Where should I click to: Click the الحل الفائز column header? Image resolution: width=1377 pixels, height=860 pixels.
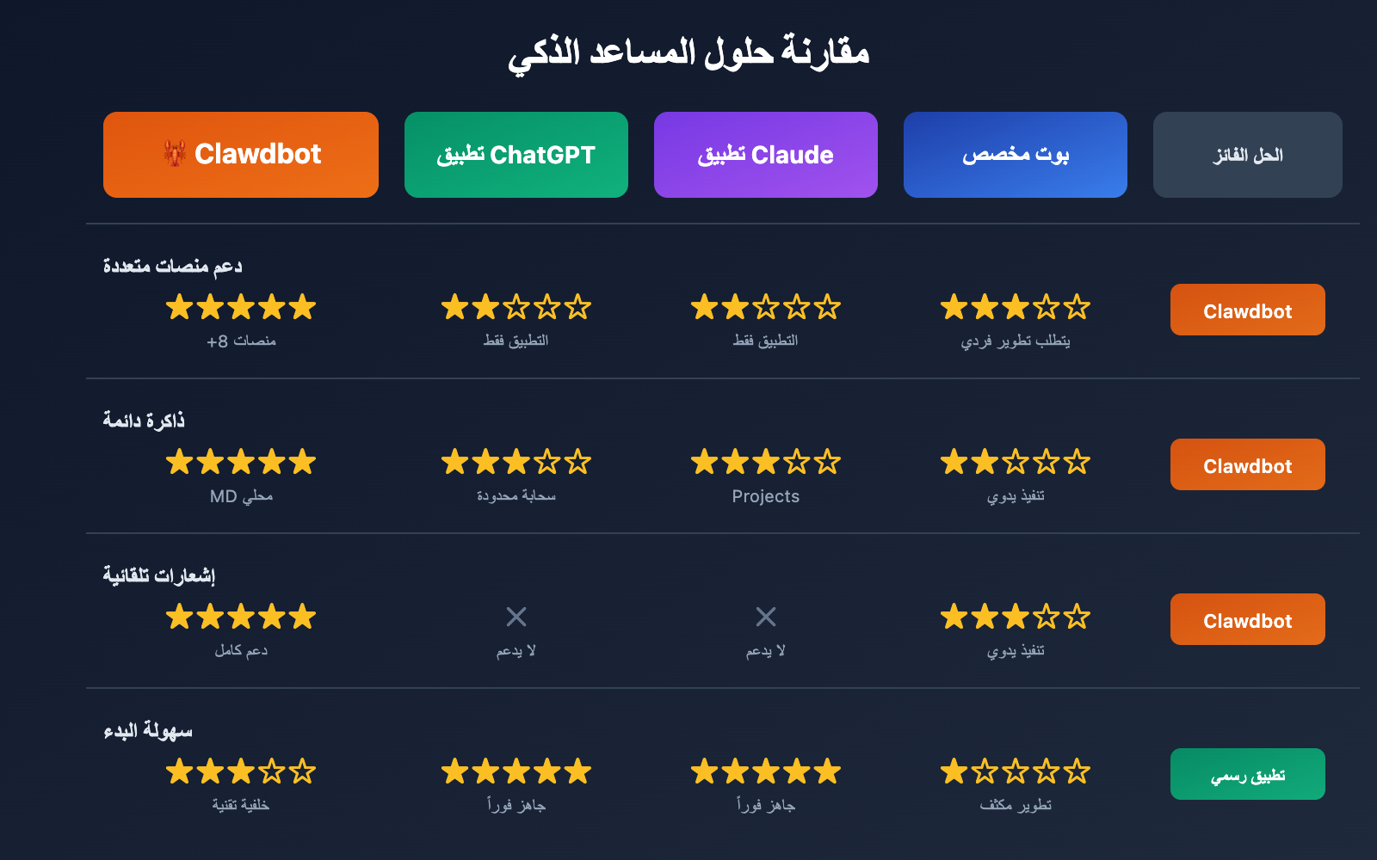[1247, 155]
